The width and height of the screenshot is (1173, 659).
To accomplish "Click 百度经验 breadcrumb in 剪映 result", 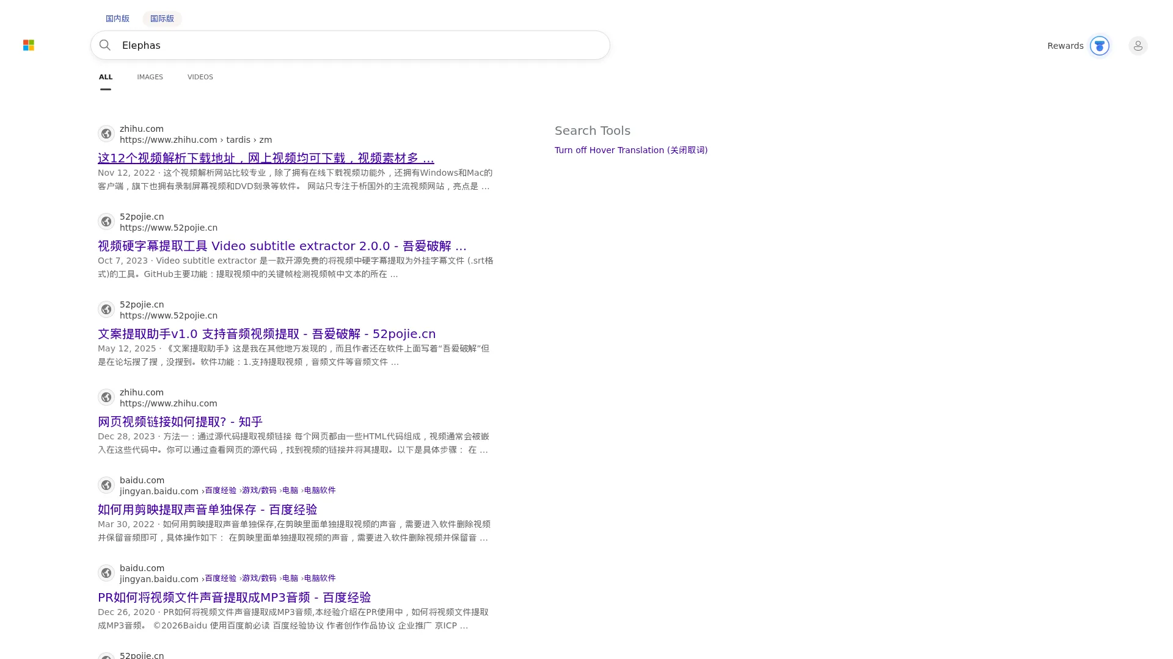I will point(221,491).
